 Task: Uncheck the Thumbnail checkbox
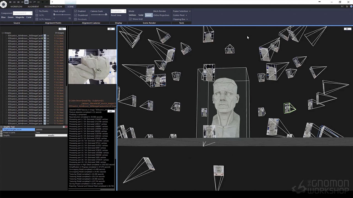pyautogui.click(x=76, y=15)
